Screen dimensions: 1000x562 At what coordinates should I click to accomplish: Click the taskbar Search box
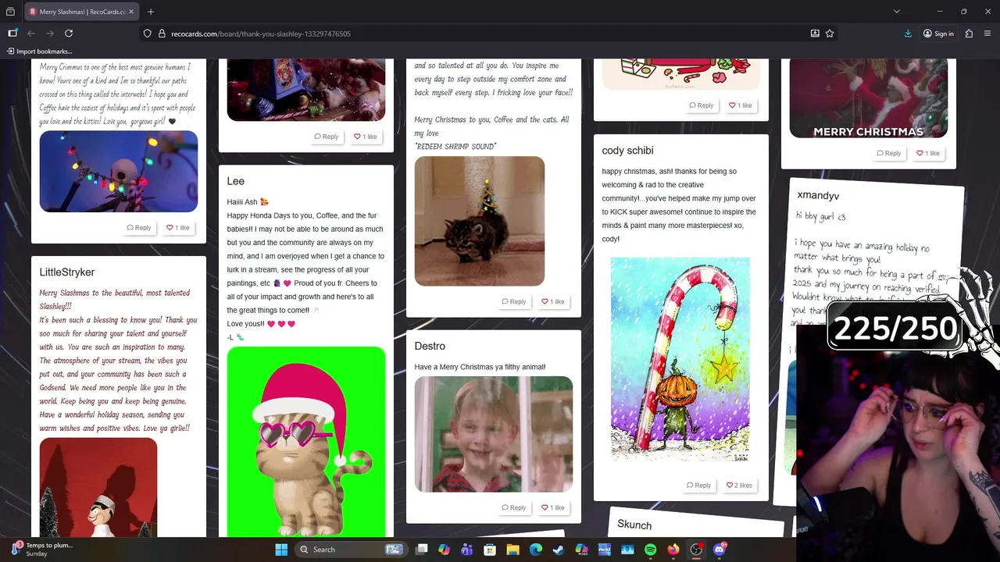[352, 550]
